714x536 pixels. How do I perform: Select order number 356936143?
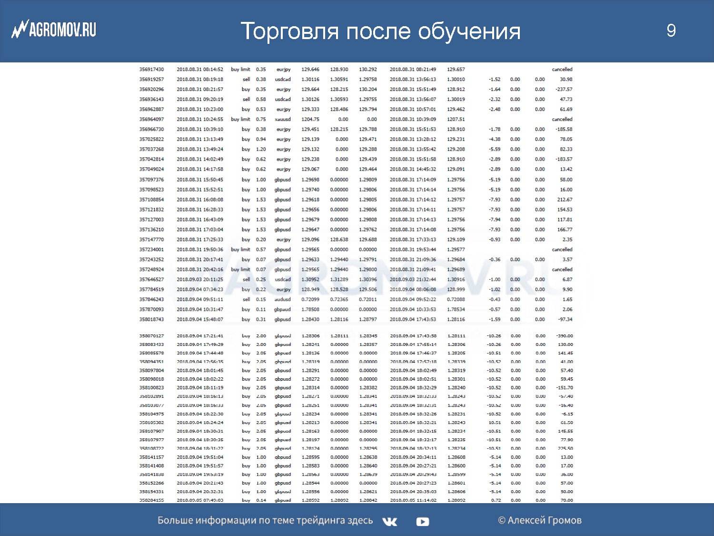[x=151, y=100]
